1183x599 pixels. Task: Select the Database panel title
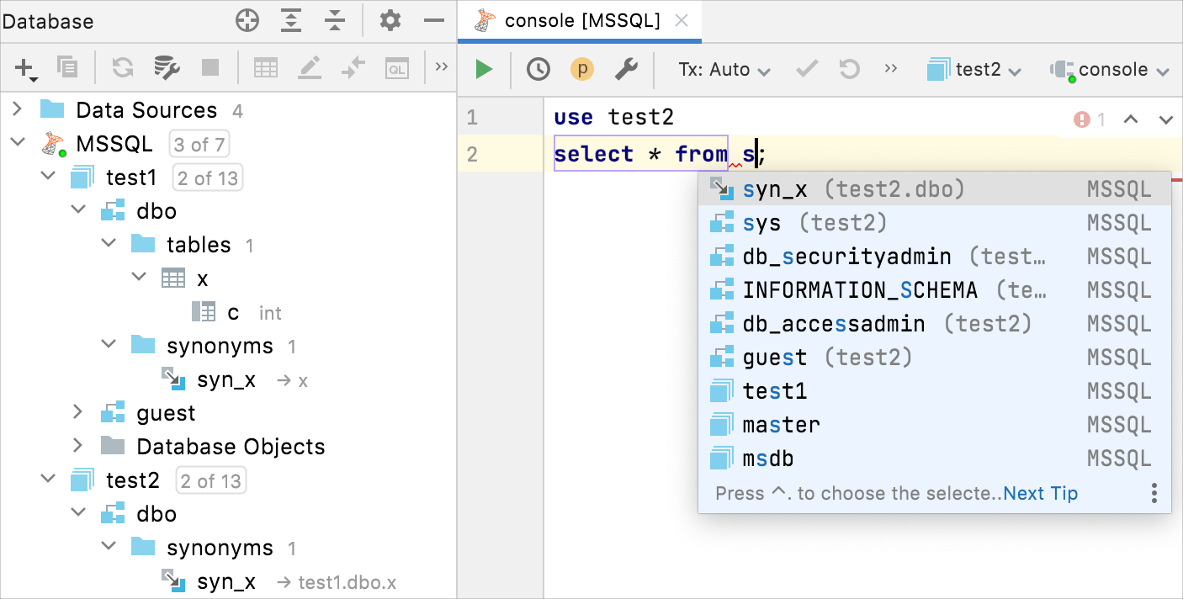pos(47,22)
